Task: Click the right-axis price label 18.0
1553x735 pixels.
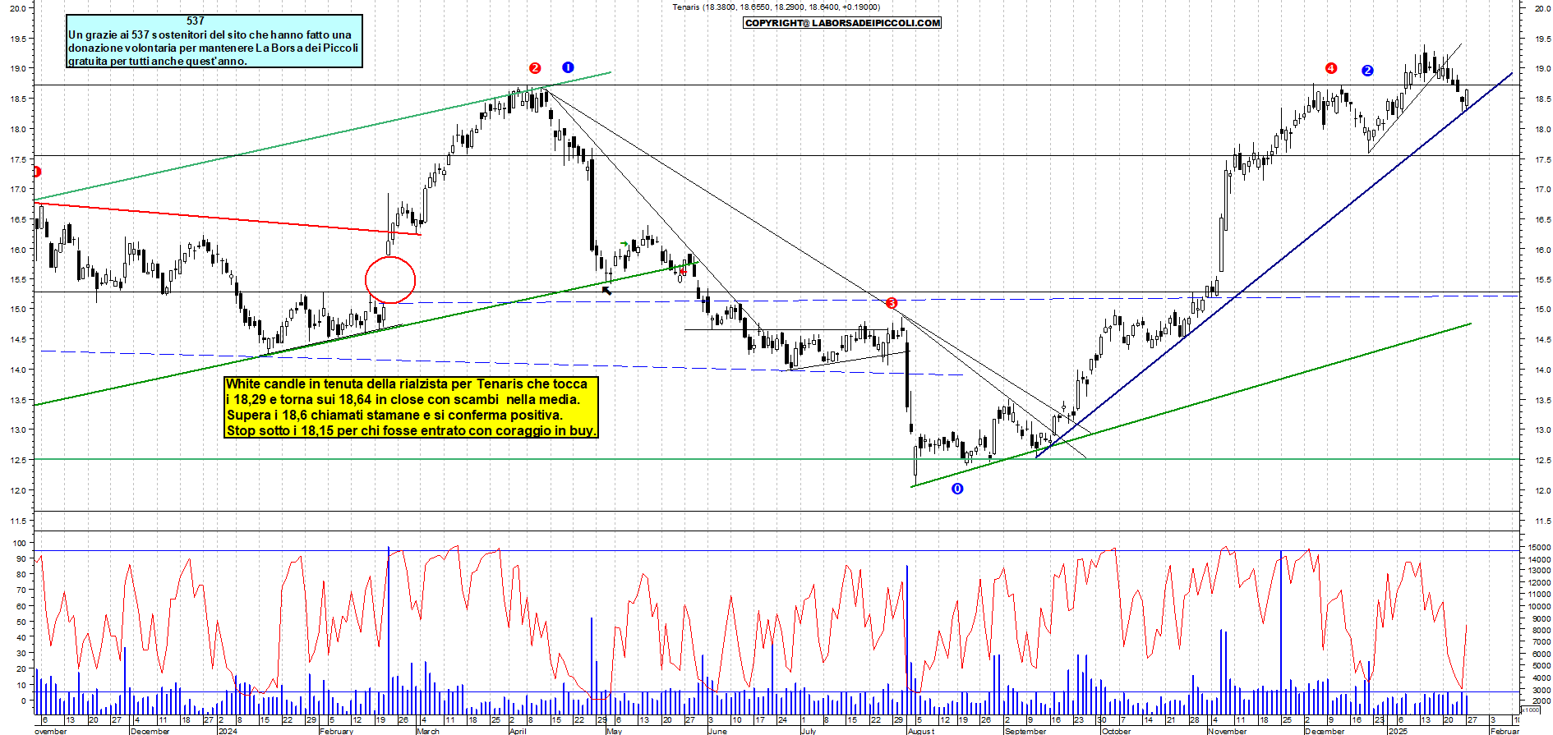Action: (1542, 129)
